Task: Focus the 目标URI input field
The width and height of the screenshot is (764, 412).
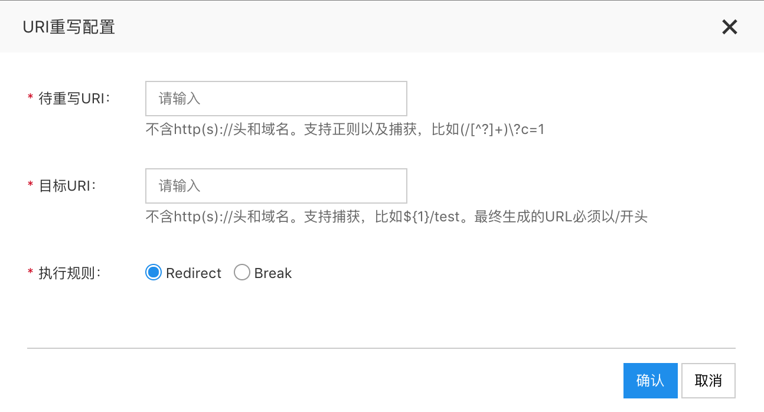Action: pos(276,186)
